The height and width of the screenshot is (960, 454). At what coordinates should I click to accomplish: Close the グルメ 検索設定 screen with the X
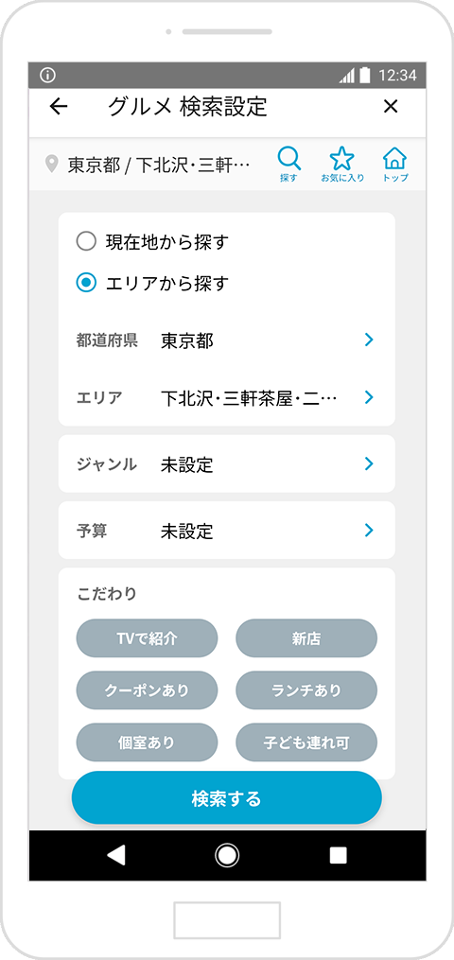pyautogui.click(x=391, y=107)
